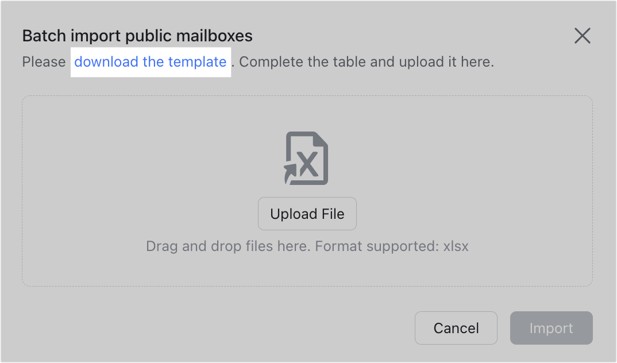Click the "Batch import public mailboxes" heading
The width and height of the screenshot is (617, 363).
(137, 36)
